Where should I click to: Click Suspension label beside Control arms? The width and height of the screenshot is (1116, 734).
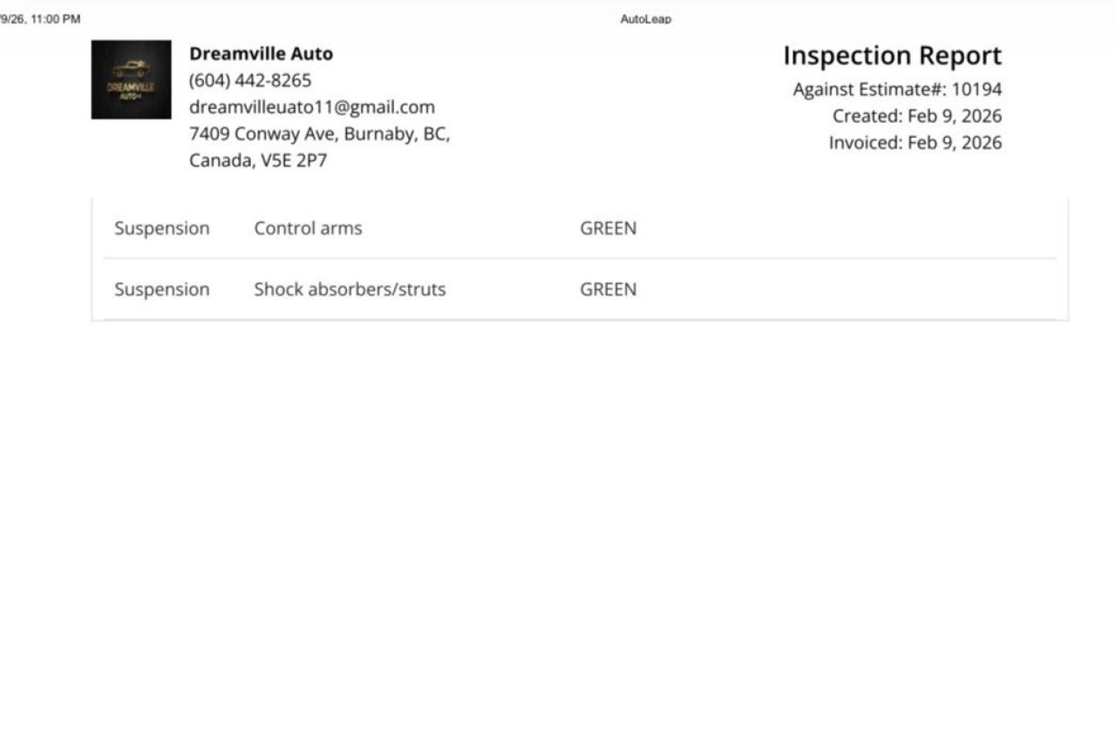(162, 228)
